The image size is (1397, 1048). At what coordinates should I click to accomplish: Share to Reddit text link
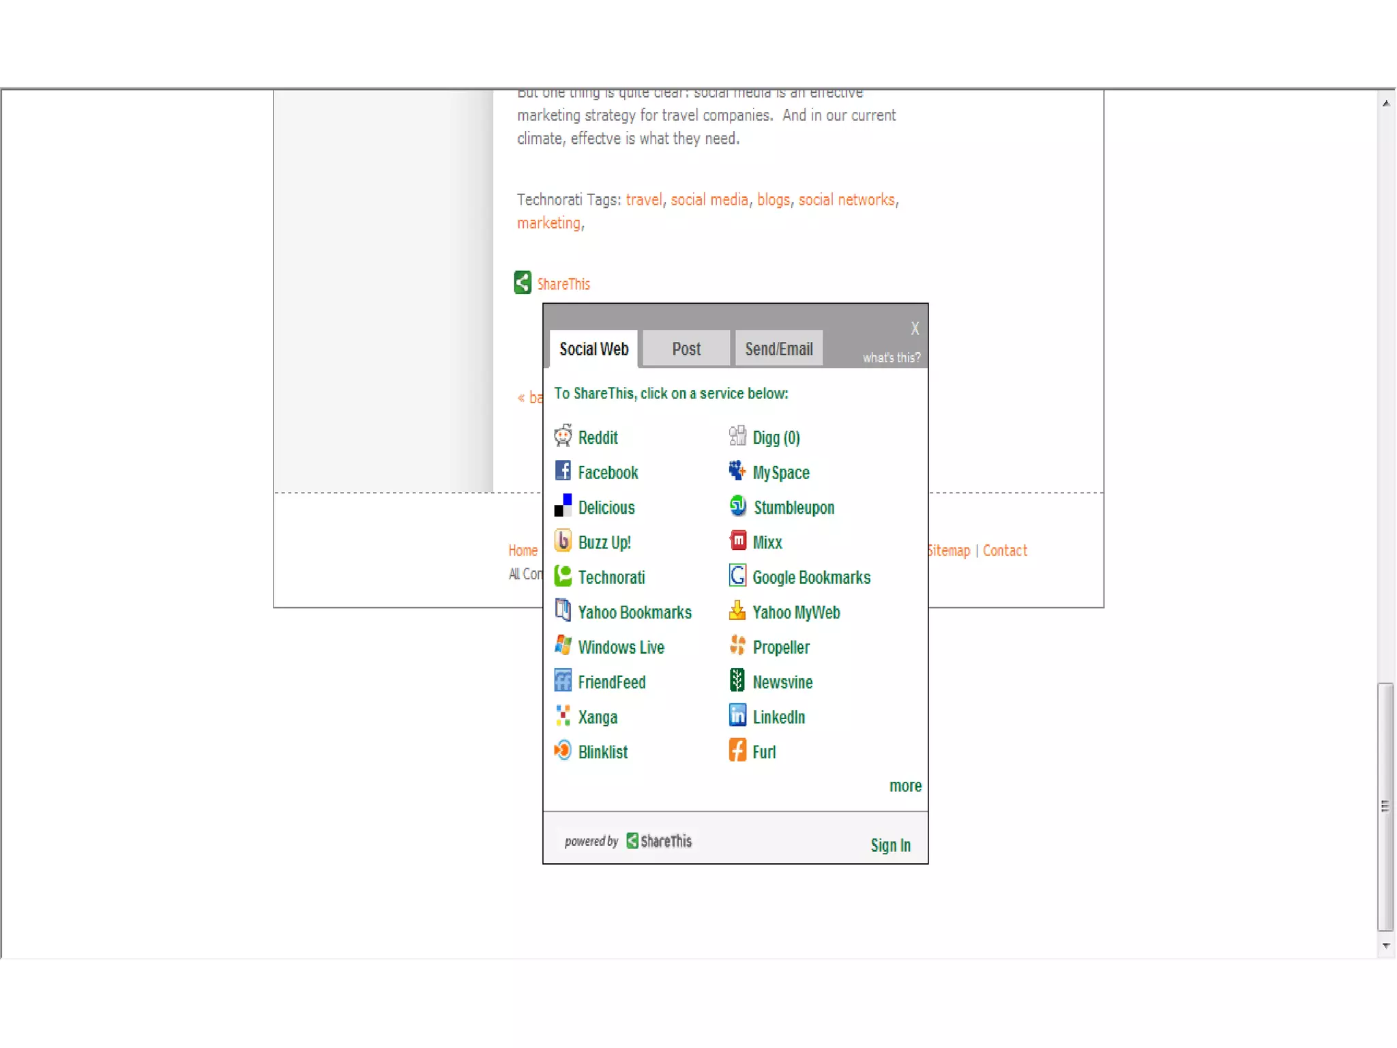(598, 437)
